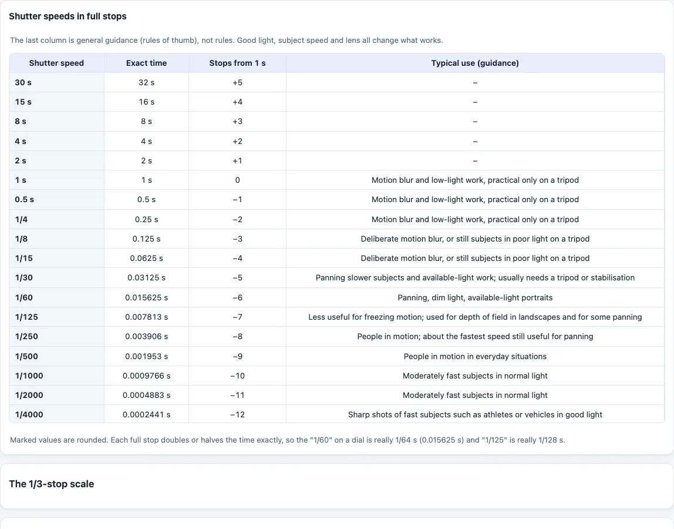Click the "1/1000" shutter speed cell
Viewport: 674px width, 529px height.
56,376
